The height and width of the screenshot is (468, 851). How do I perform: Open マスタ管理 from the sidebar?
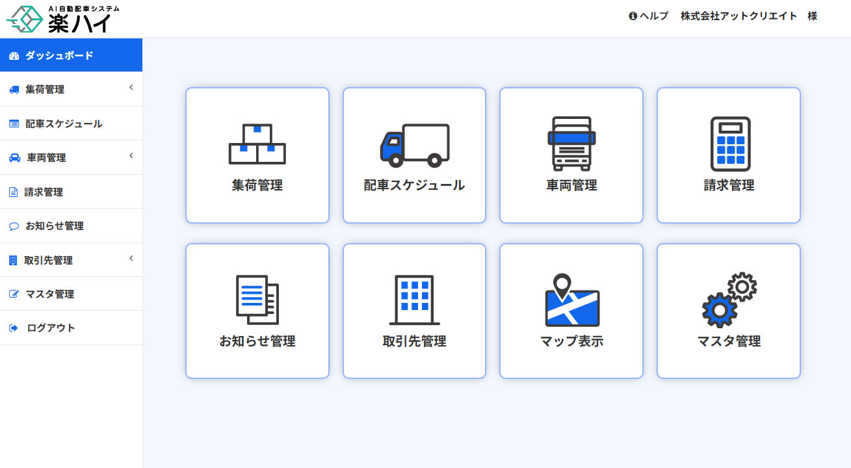[49, 294]
